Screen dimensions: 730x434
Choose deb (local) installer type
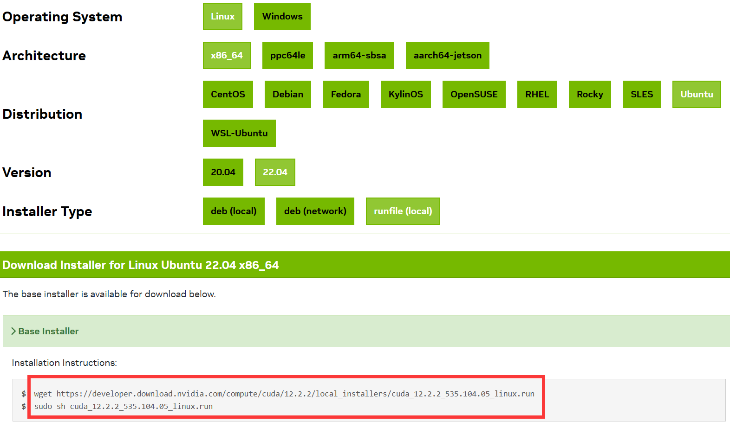click(234, 211)
